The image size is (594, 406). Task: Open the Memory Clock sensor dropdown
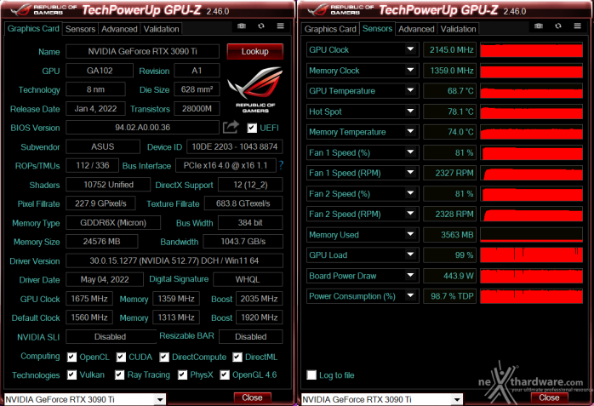410,70
